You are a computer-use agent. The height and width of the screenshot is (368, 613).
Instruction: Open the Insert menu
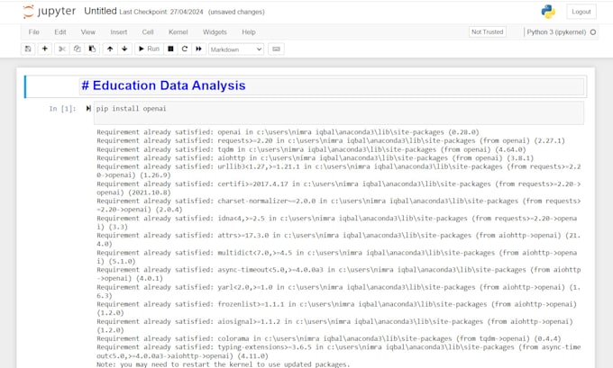(118, 32)
